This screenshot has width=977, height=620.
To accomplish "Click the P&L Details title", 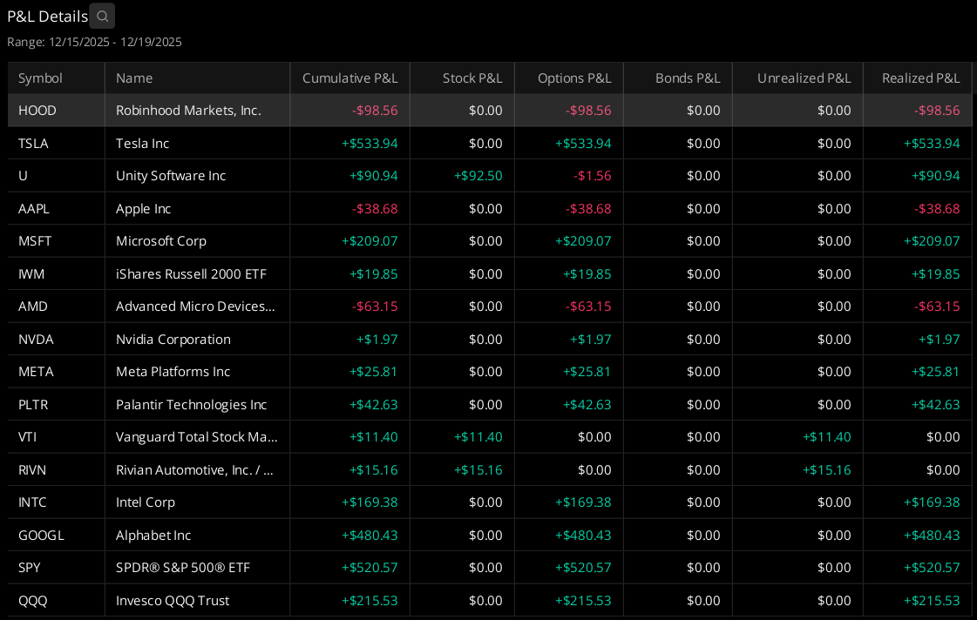I will [47, 17].
